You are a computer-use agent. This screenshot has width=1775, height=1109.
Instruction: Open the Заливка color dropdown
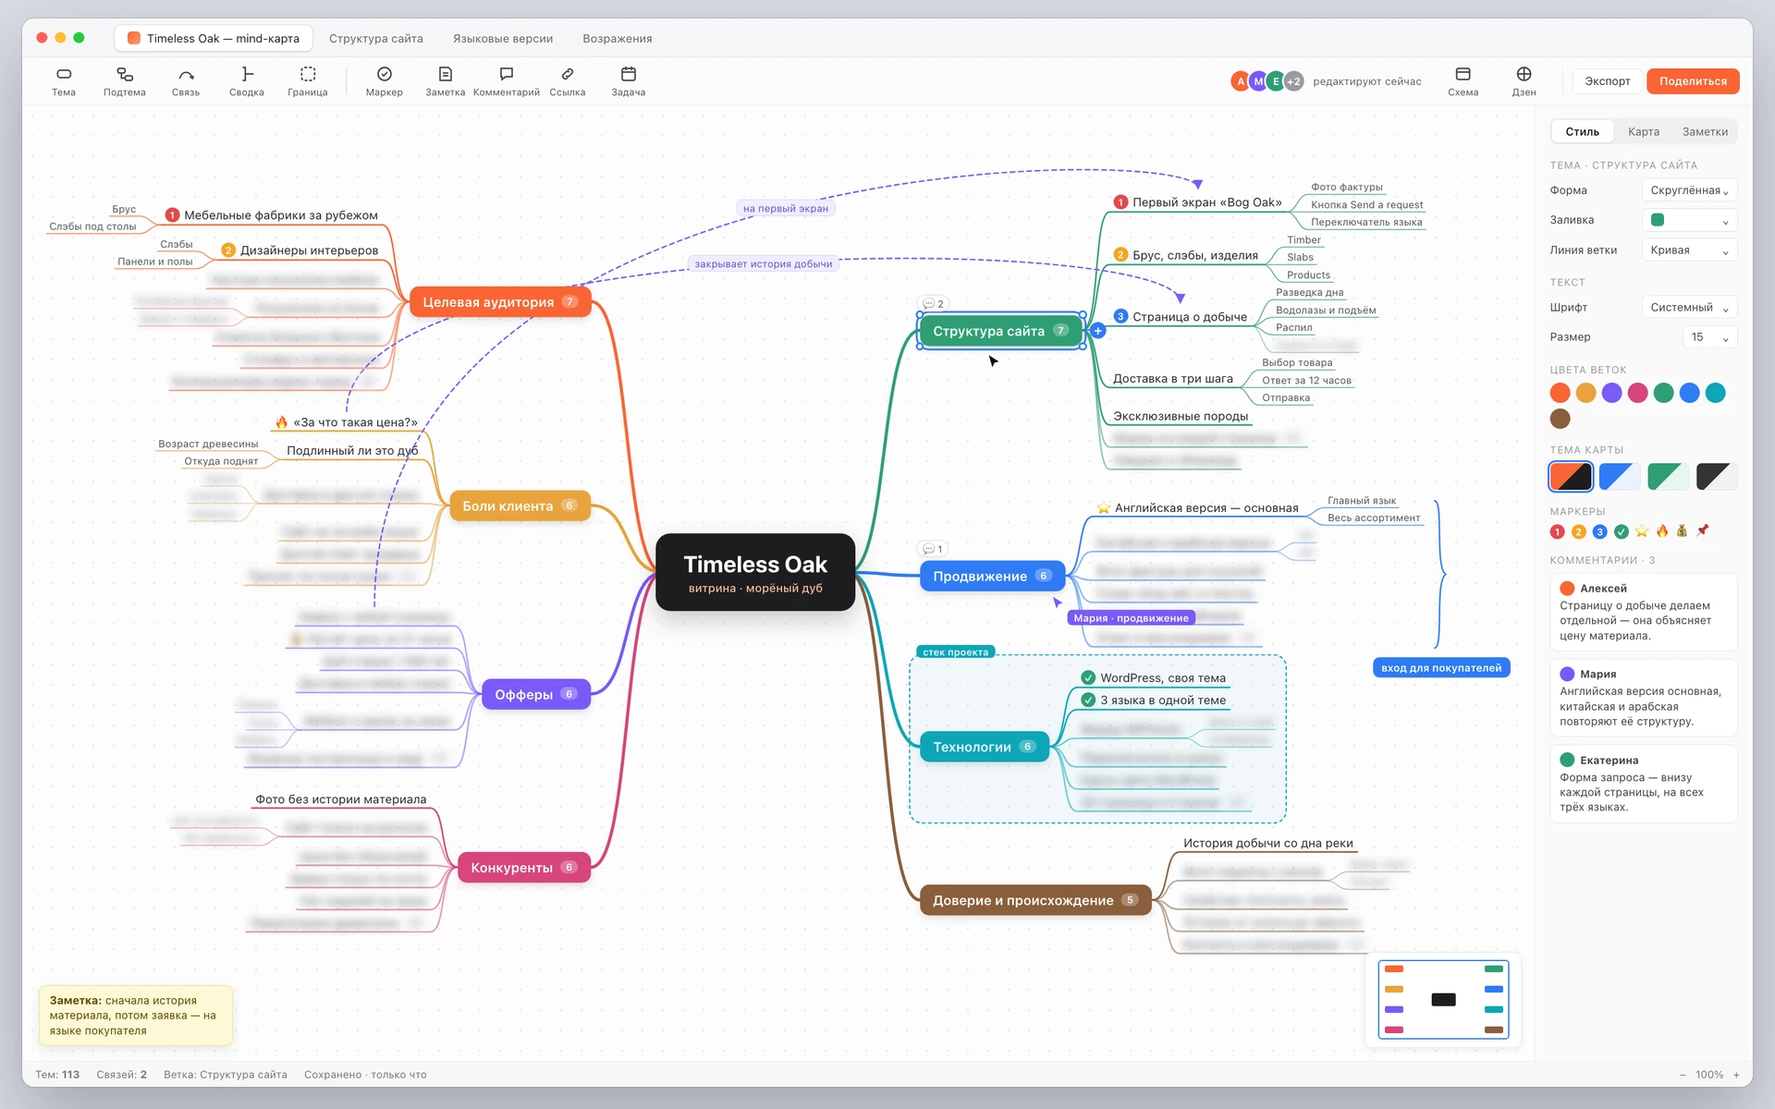coord(1689,220)
